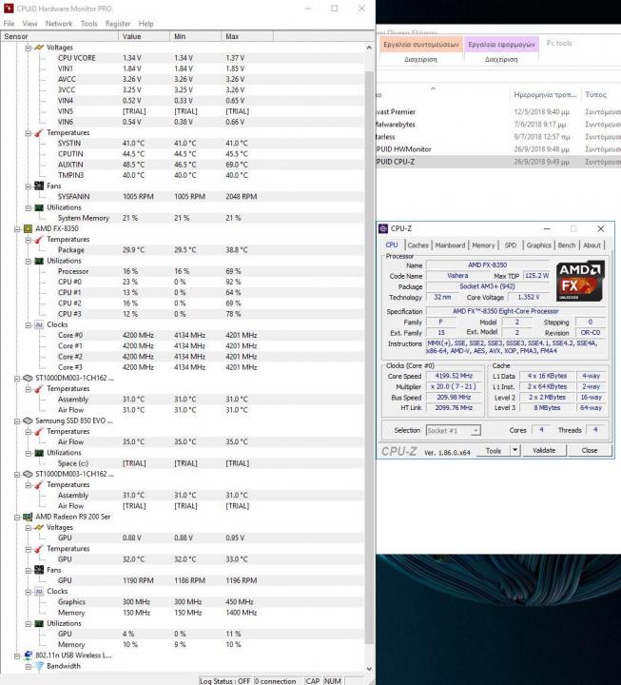
Task: Open the Pc tools ribbon tab in Explorer
Action: click(559, 43)
